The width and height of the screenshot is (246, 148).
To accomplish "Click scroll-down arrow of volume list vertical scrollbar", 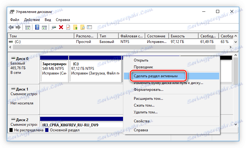I will pyautogui.click(x=236, y=42).
